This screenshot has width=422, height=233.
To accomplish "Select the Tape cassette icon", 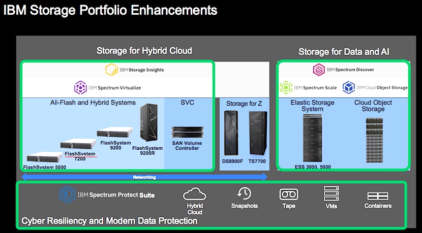I will click(x=288, y=194).
